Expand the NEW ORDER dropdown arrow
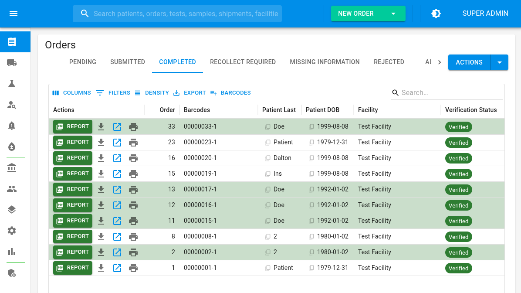Screen dimensions: 521x293 point(393,13)
